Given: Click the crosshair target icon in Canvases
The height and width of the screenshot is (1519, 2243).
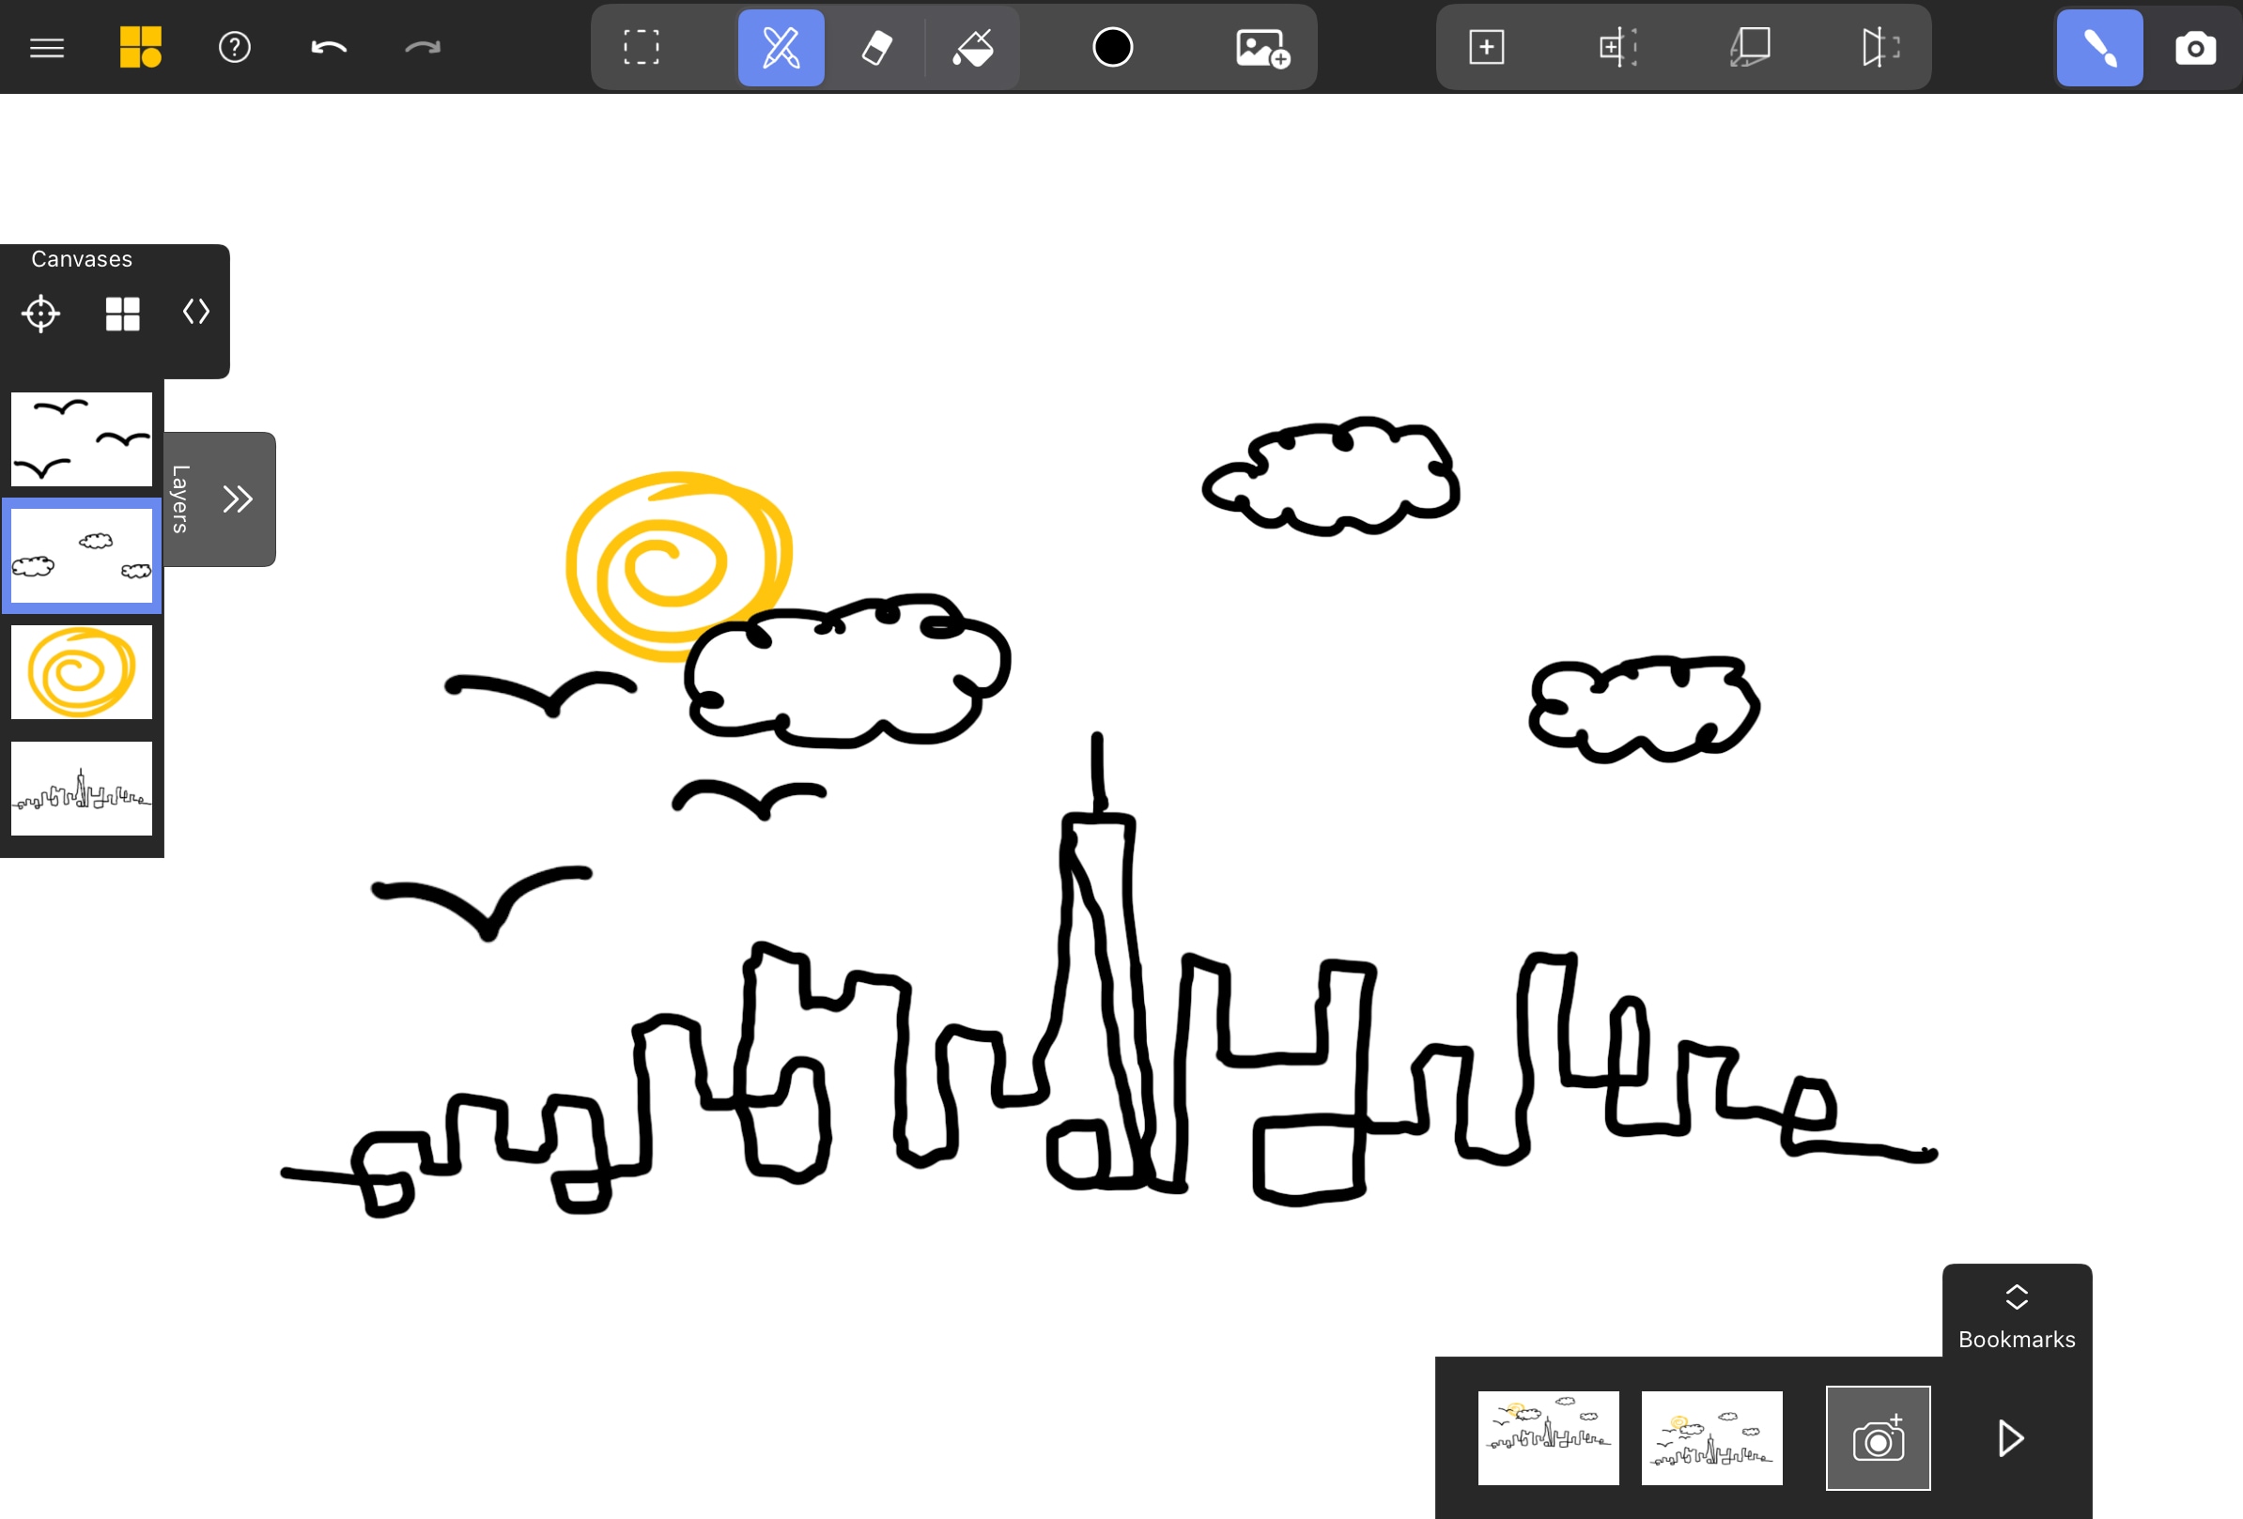Looking at the screenshot, I should (x=40, y=314).
